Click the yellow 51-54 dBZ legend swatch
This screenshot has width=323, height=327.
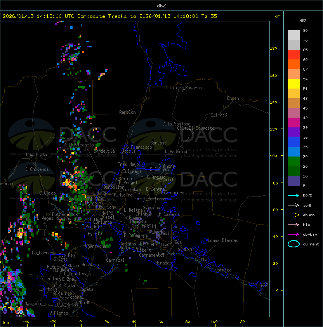[293, 84]
